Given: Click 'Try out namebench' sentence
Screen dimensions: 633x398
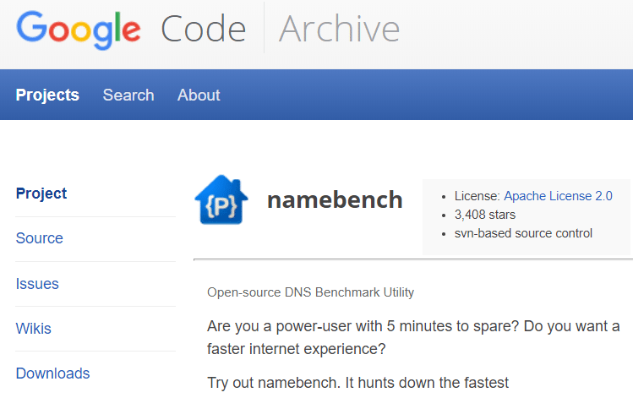Looking at the screenshot, I should pos(357,383).
